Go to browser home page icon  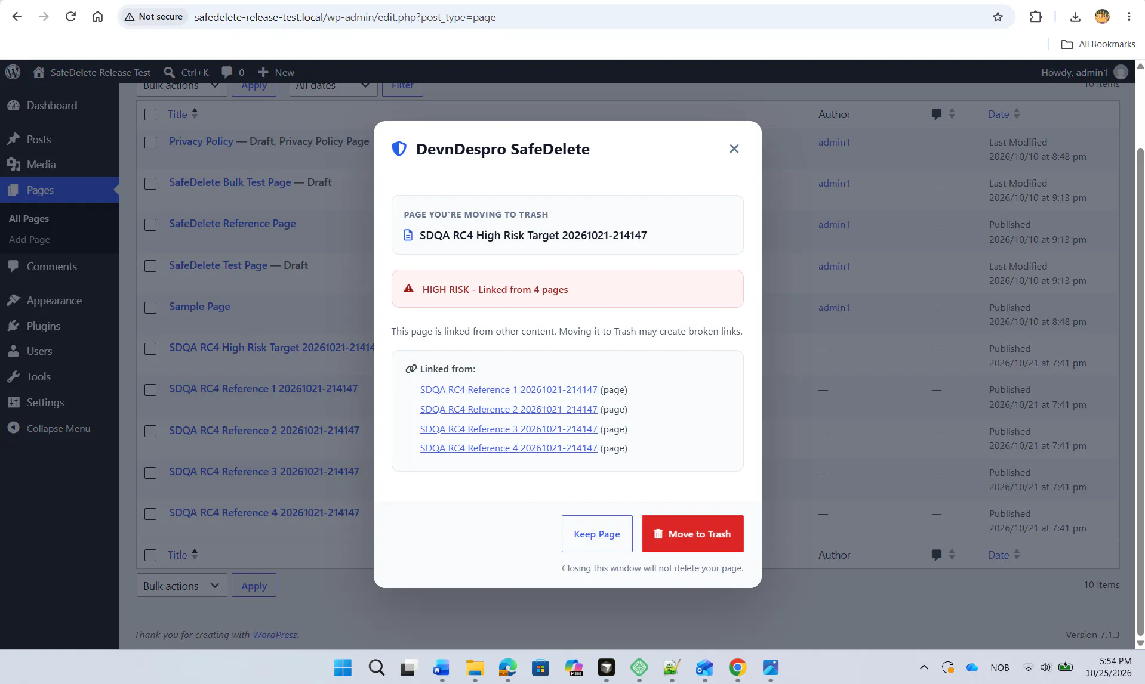(97, 17)
